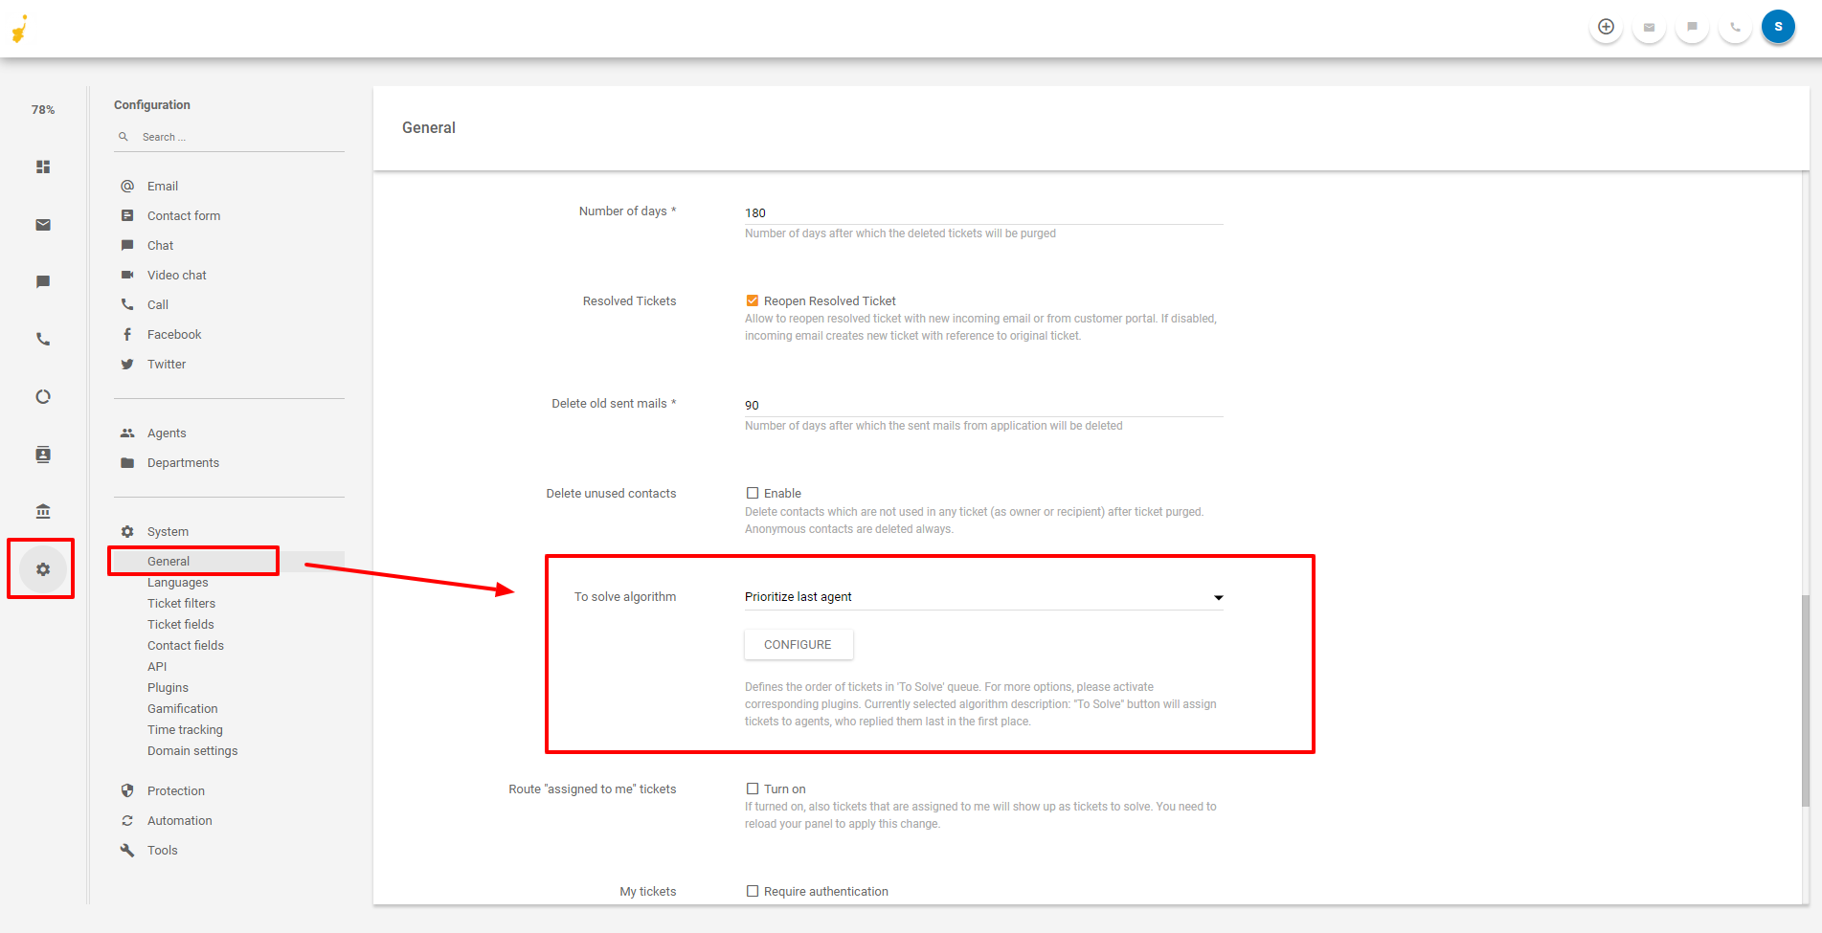Viewport: 1822px width, 933px height.
Task: Open the customers contact icon in sidebar
Action: tap(43, 454)
